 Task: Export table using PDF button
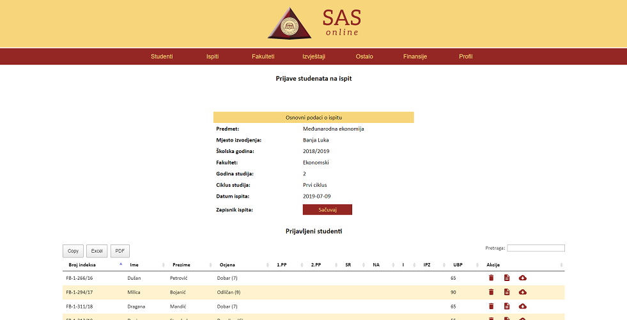click(x=120, y=251)
